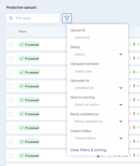Image resolution: width=140 pixels, height=166 pixels.
Task: Open the Send to training dropdown
Action: pyautogui.click(x=97, y=105)
